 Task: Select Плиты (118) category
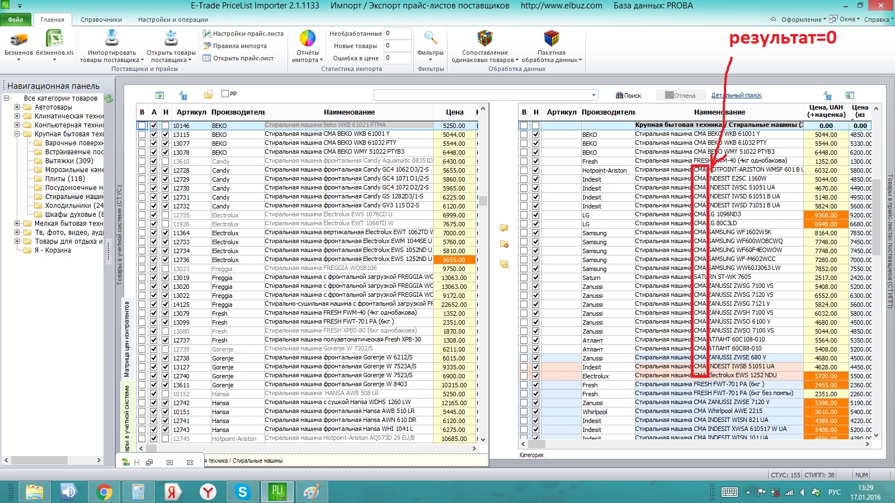point(65,179)
